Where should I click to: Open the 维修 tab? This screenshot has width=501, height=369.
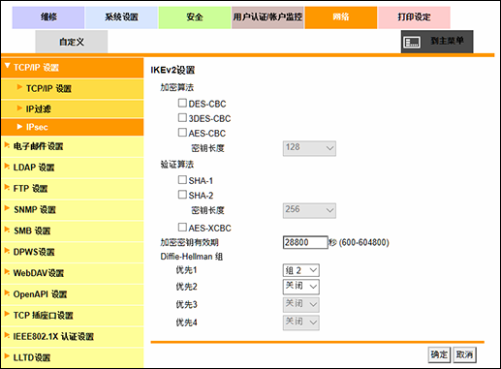pos(48,17)
